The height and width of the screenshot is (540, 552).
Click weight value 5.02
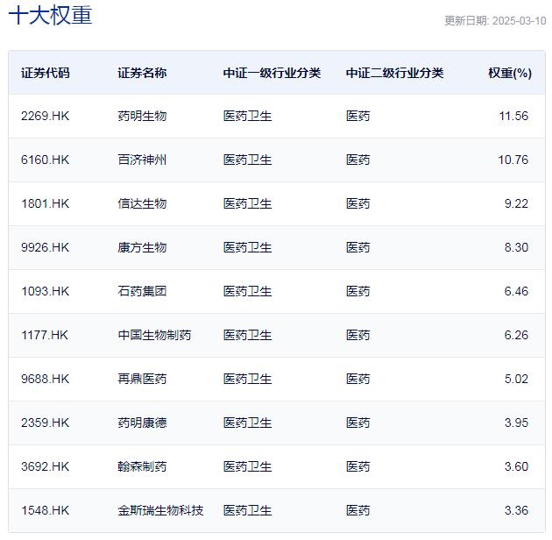point(516,379)
